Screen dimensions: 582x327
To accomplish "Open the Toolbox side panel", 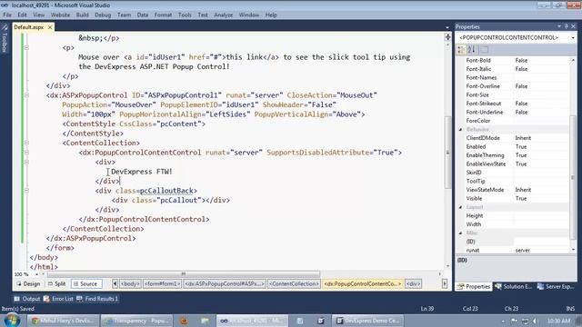I will click(x=5, y=37).
